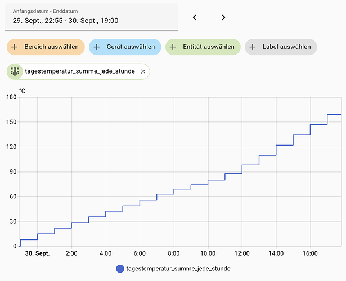Viewport: 346px width, 281px height.
Task: Go to previous date range arrow
Action: click(x=195, y=17)
